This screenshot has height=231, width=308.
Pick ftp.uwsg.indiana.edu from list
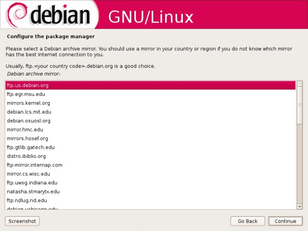32,183
